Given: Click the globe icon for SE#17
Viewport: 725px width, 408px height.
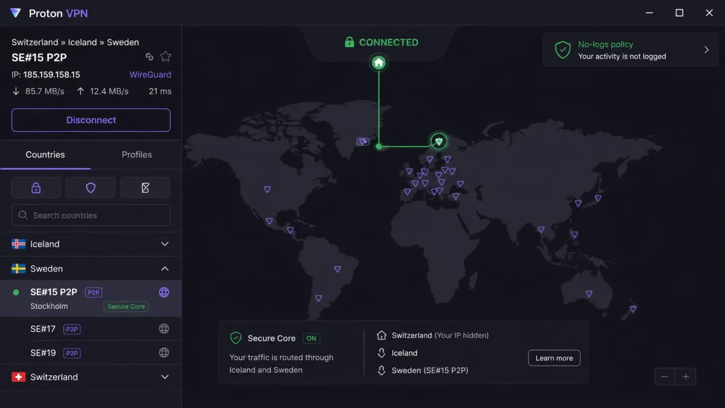Looking at the screenshot, I should pos(164,329).
